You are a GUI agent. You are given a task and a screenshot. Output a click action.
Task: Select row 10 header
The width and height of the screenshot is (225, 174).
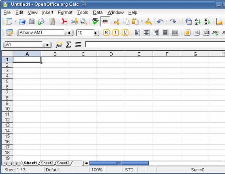[x=7, y=109]
